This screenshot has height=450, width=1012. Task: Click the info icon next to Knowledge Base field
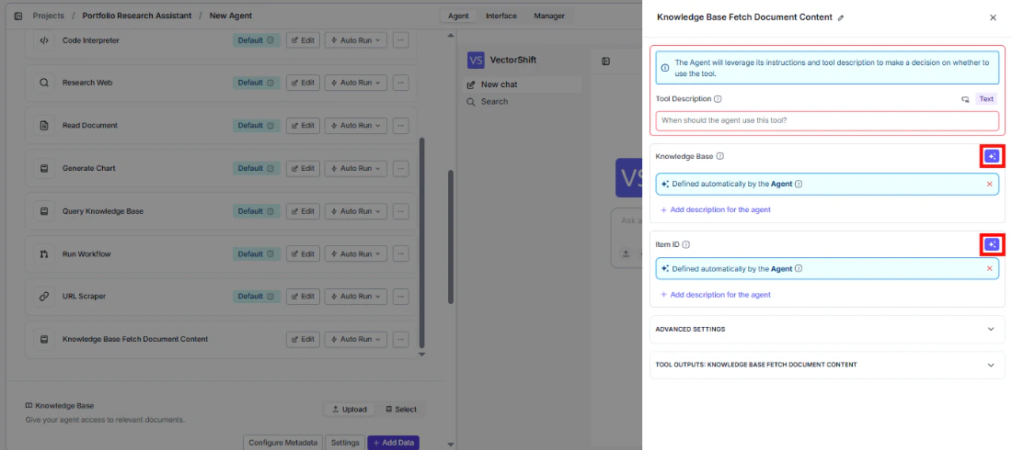coord(719,156)
